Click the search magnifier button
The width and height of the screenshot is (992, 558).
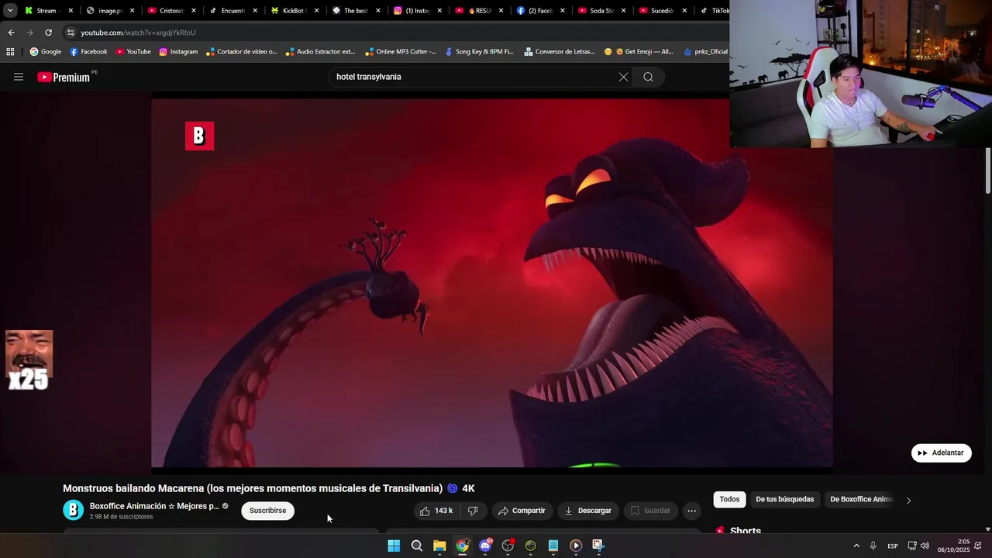point(648,77)
